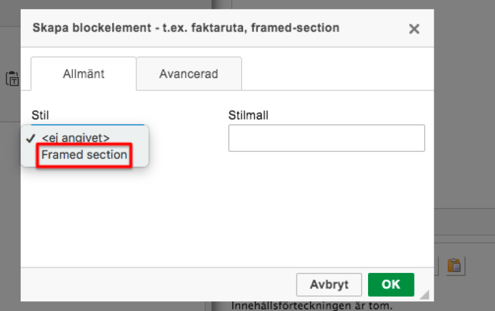Click the dialog resize grip corner

[425, 294]
